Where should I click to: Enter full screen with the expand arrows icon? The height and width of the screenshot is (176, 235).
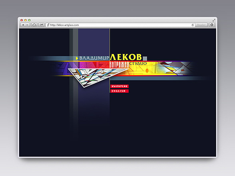pos(214,20)
